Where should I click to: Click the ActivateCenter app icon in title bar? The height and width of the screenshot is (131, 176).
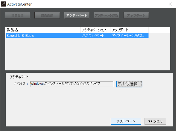click(x=3, y=4)
